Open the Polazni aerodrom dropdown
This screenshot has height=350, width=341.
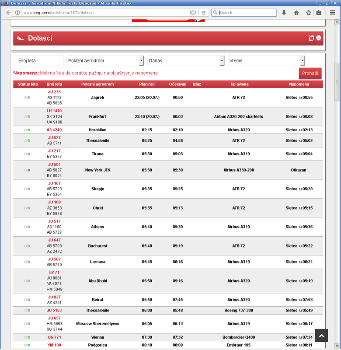tap(105, 61)
